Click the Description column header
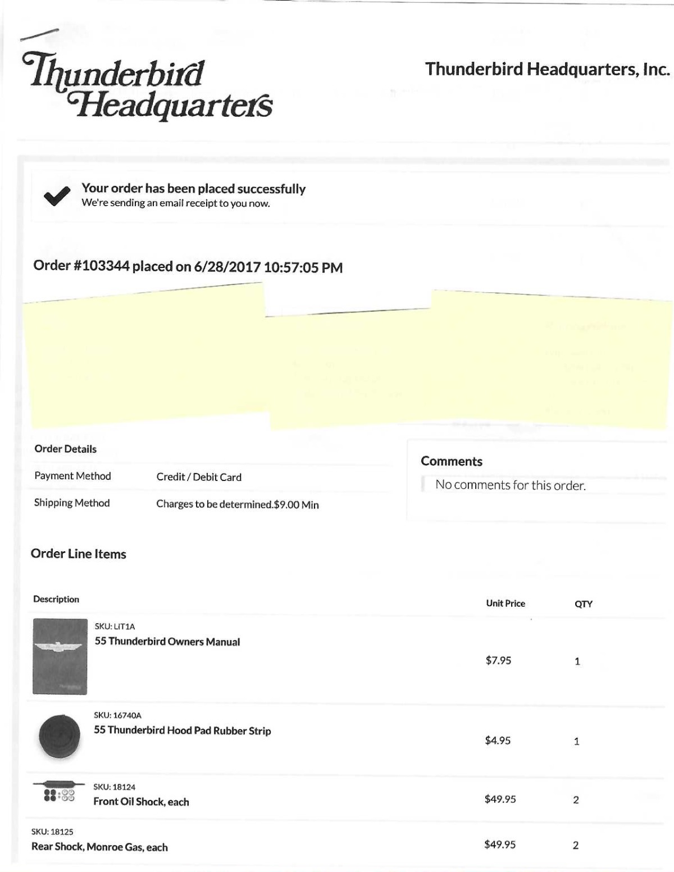 pyautogui.click(x=56, y=599)
